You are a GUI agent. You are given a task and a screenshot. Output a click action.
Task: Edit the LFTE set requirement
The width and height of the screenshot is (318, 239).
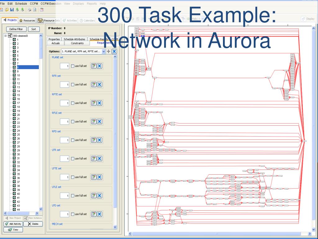93,177
